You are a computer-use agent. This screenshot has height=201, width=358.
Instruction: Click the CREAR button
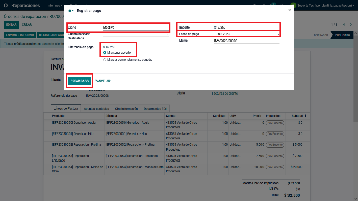point(26,25)
